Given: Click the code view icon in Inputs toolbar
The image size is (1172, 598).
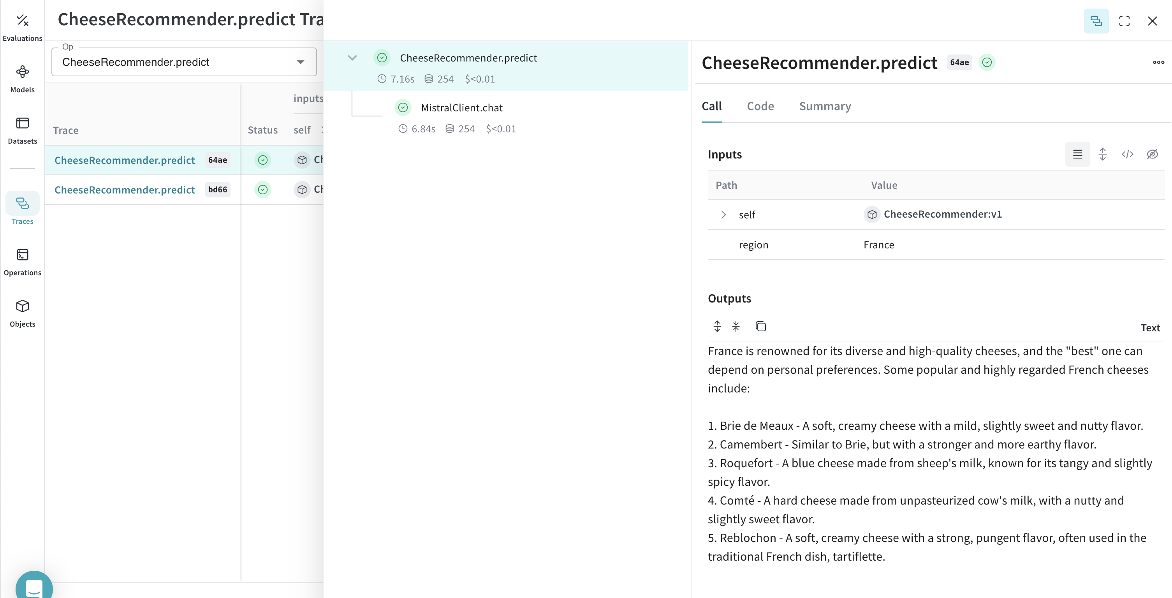Looking at the screenshot, I should (1128, 153).
